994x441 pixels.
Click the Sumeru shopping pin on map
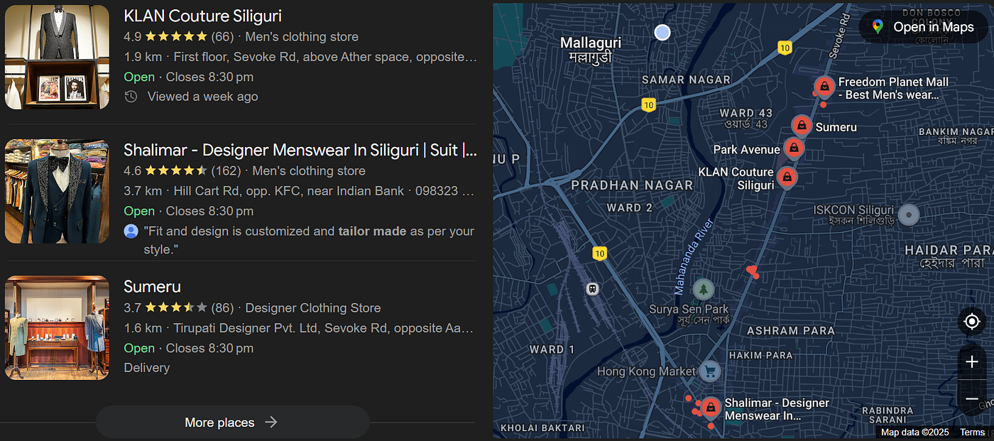802,126
